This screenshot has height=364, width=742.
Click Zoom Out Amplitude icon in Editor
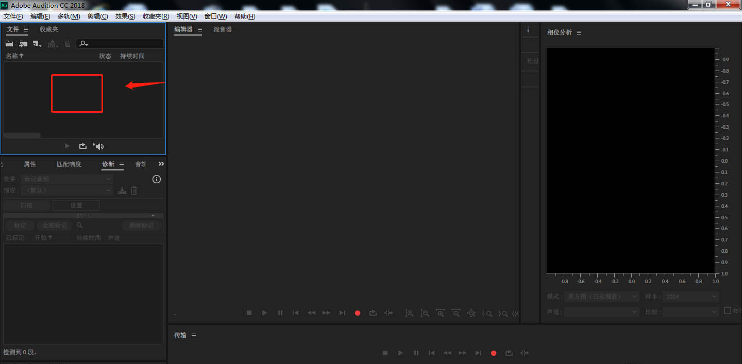[x=425, y=313]
